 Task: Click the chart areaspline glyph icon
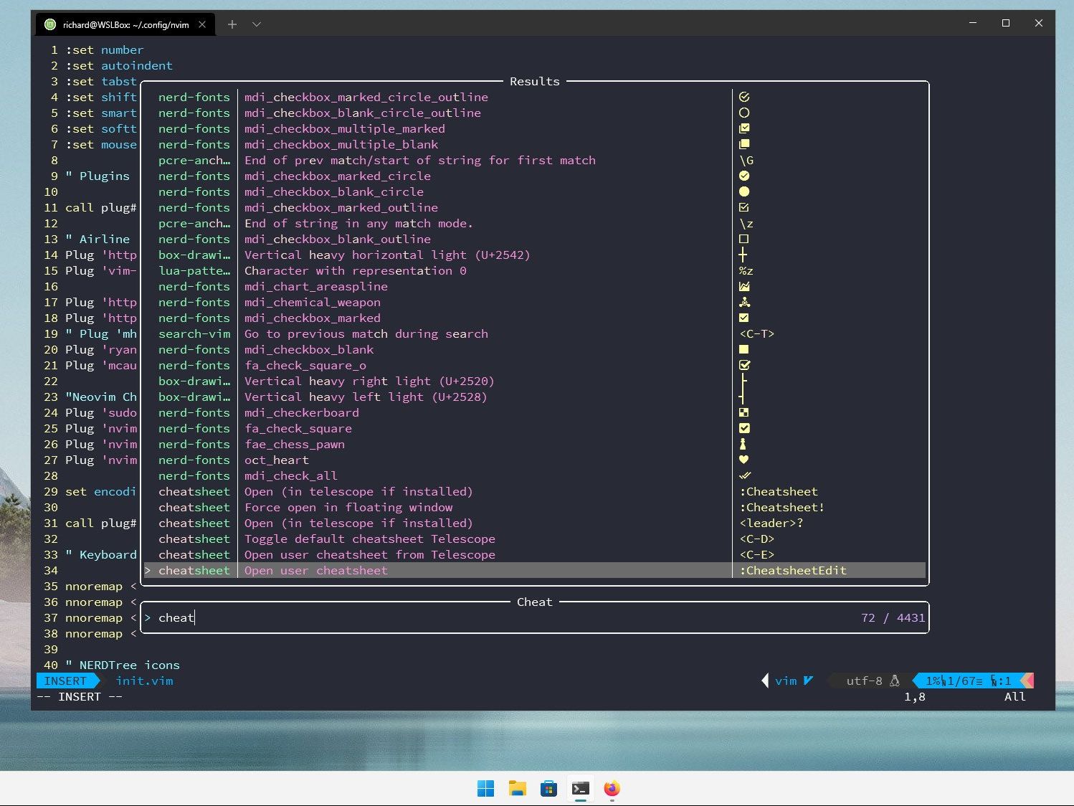[744, 287]
